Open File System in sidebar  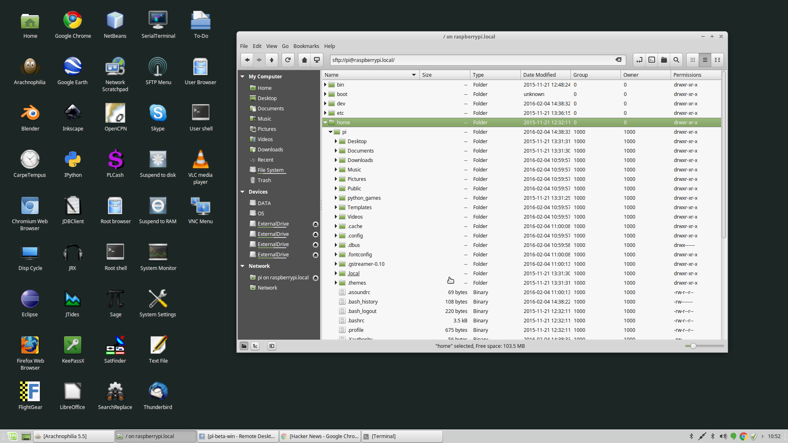click(x=270, y=170)
